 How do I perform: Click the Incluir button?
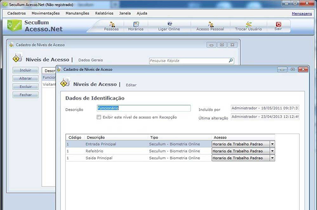[26, 70]
